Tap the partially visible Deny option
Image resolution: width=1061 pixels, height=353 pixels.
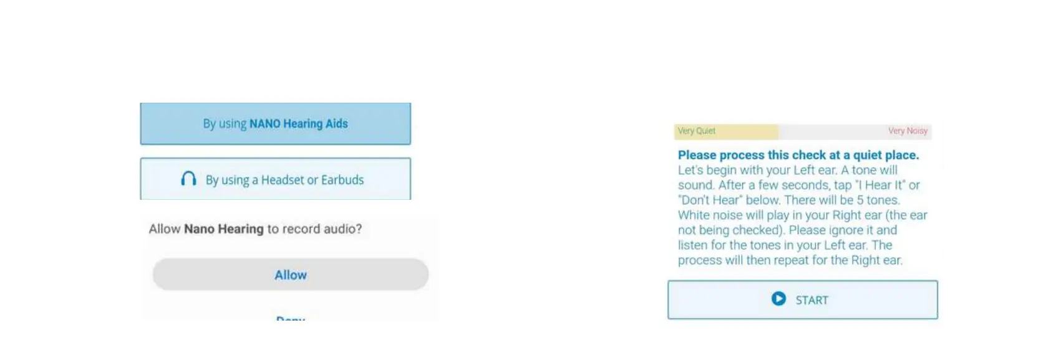[x=290, y=318]
